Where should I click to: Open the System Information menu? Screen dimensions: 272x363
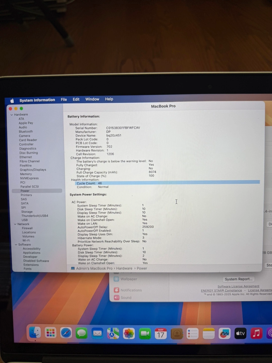pos(37,100)
